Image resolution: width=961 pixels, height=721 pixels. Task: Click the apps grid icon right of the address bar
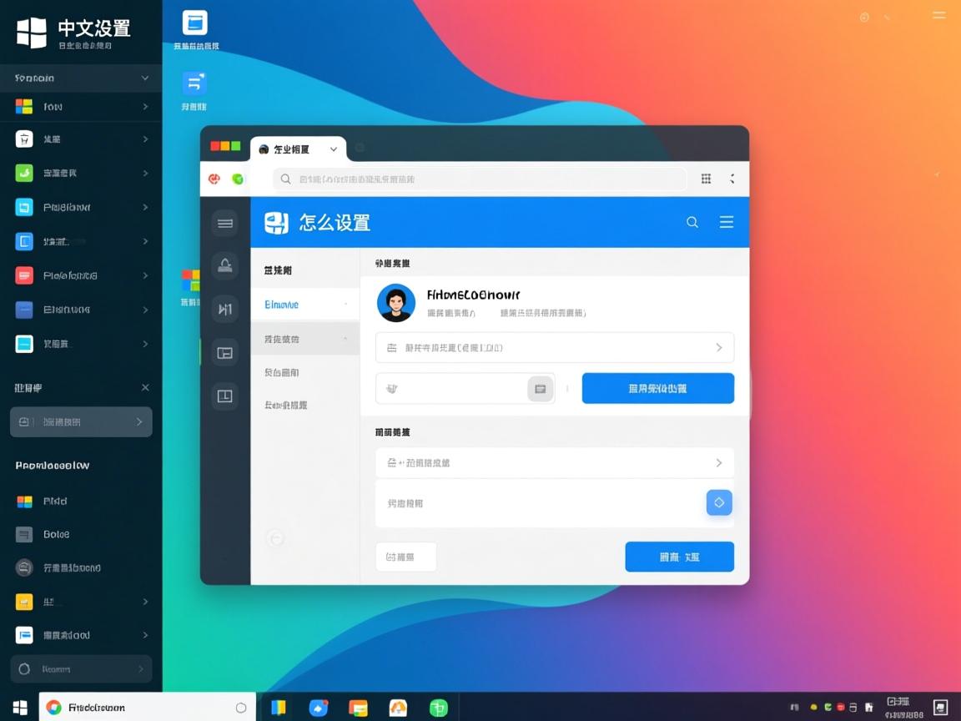[x=706, y=179]
